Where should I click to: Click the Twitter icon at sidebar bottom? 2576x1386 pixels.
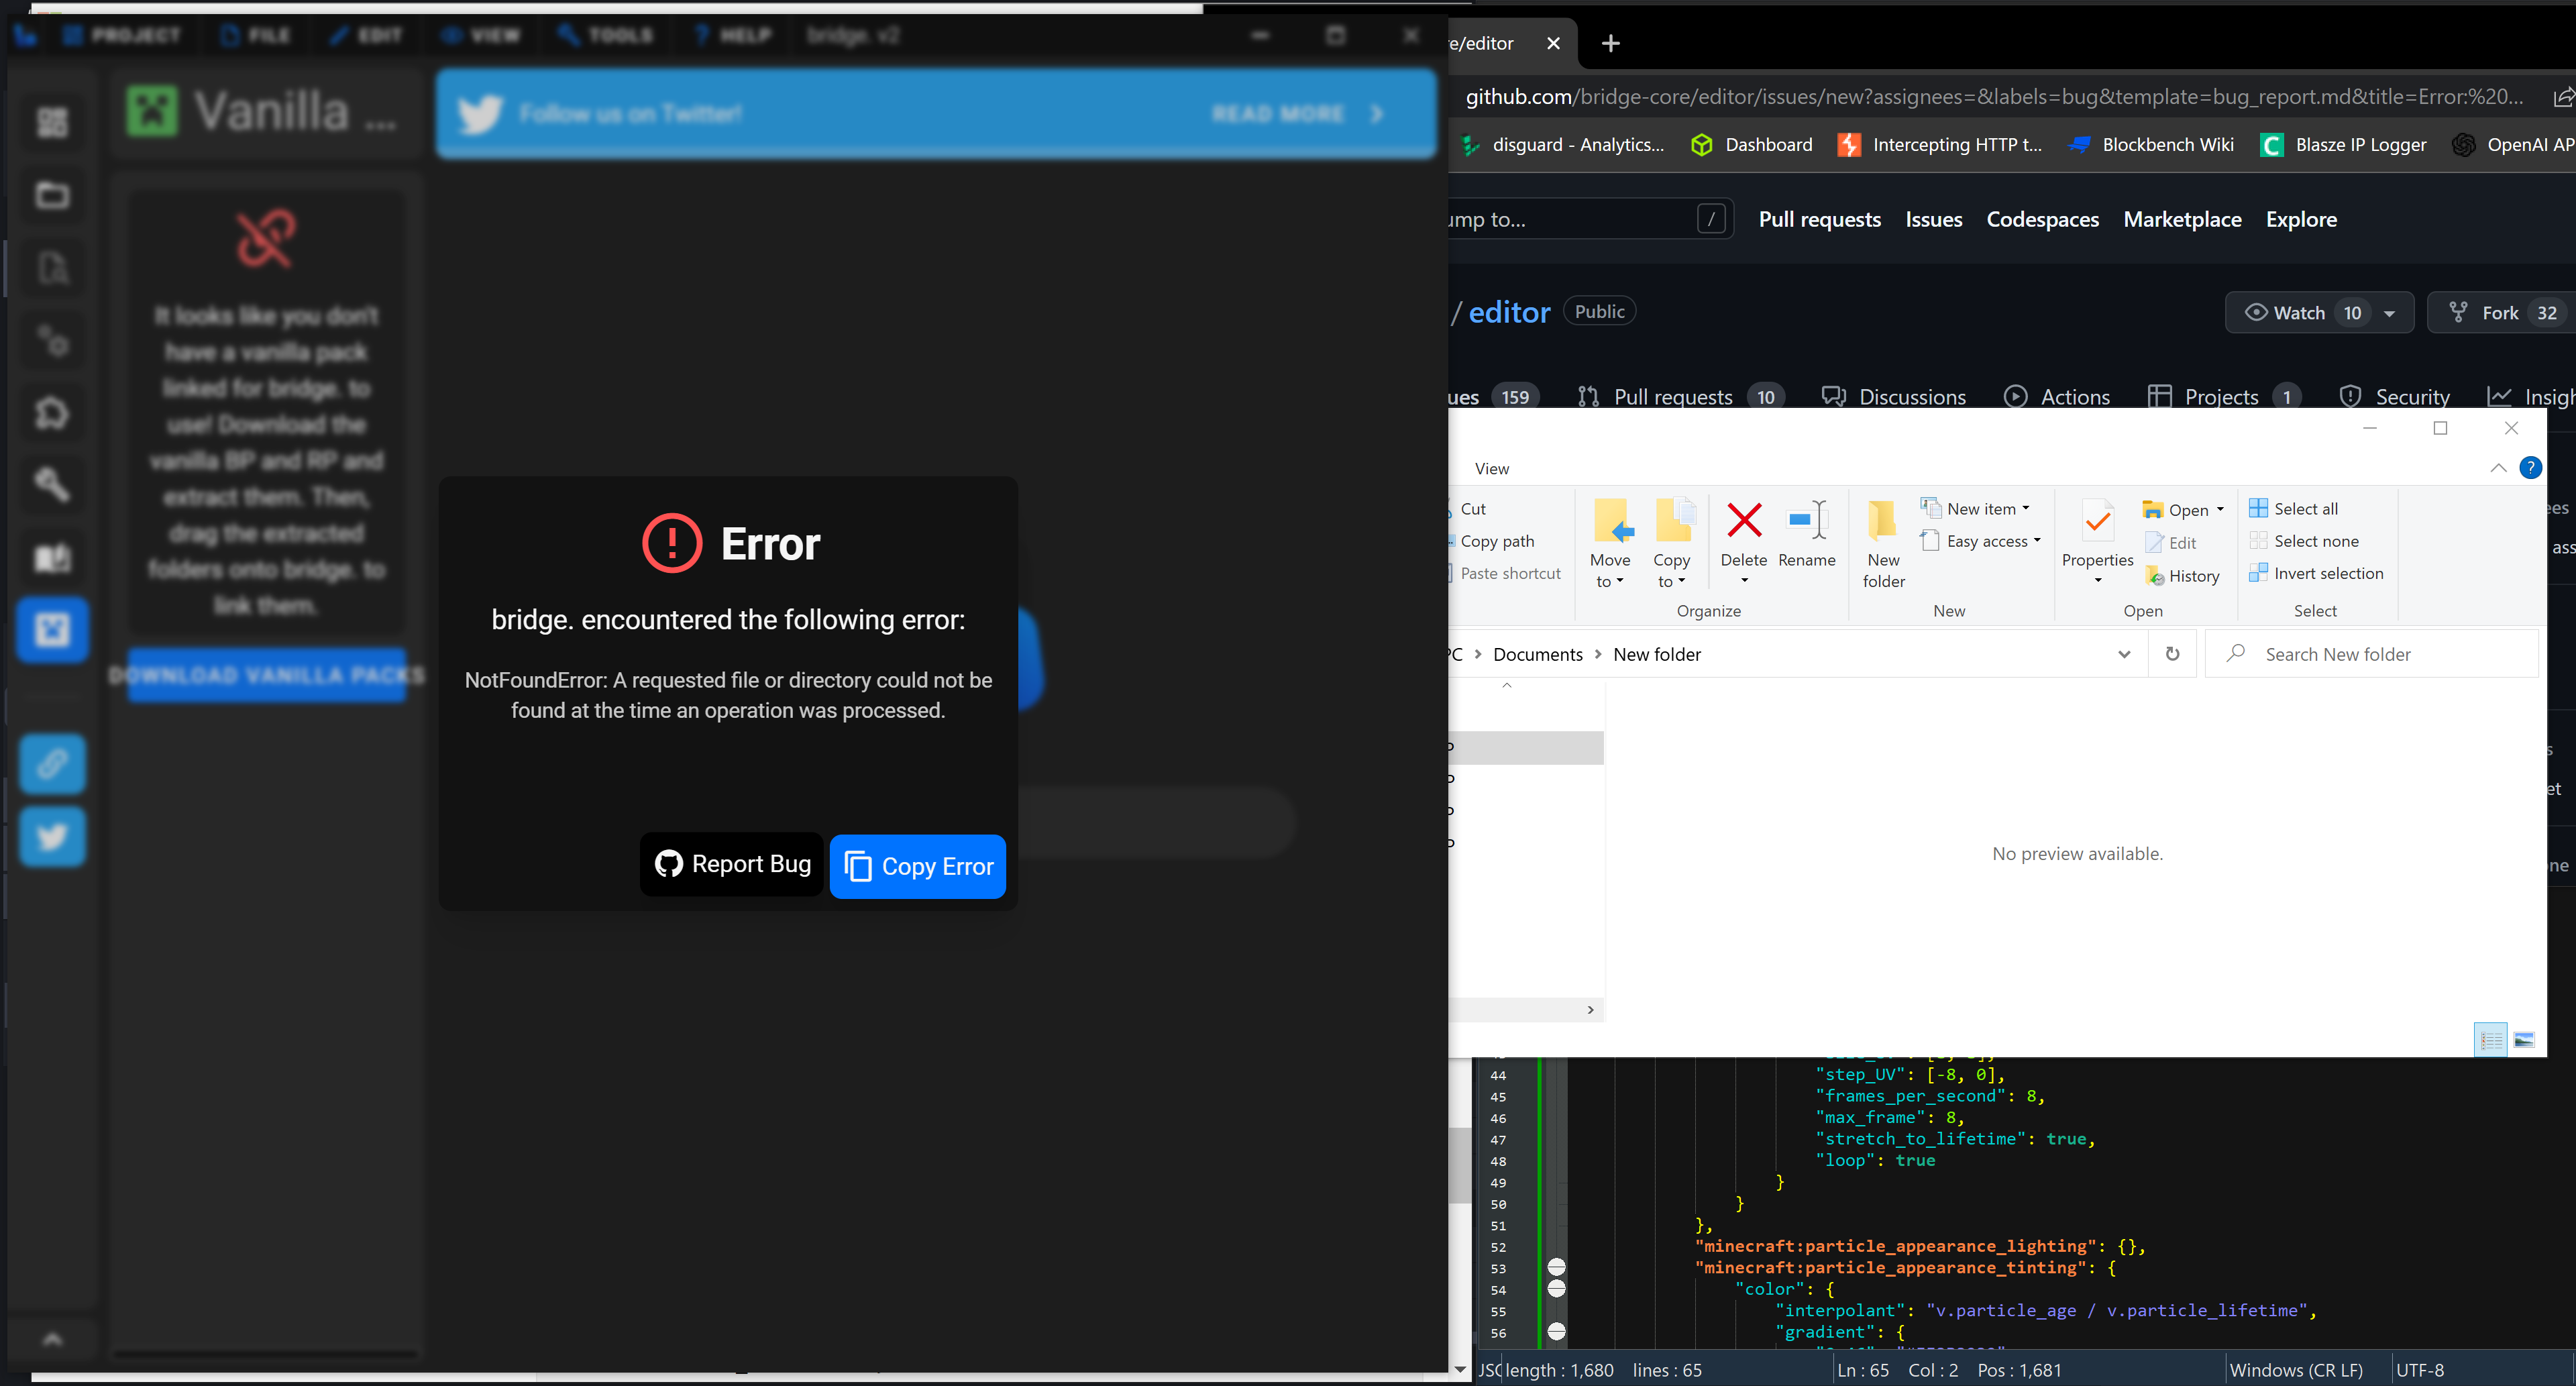[x=51, y=836]
